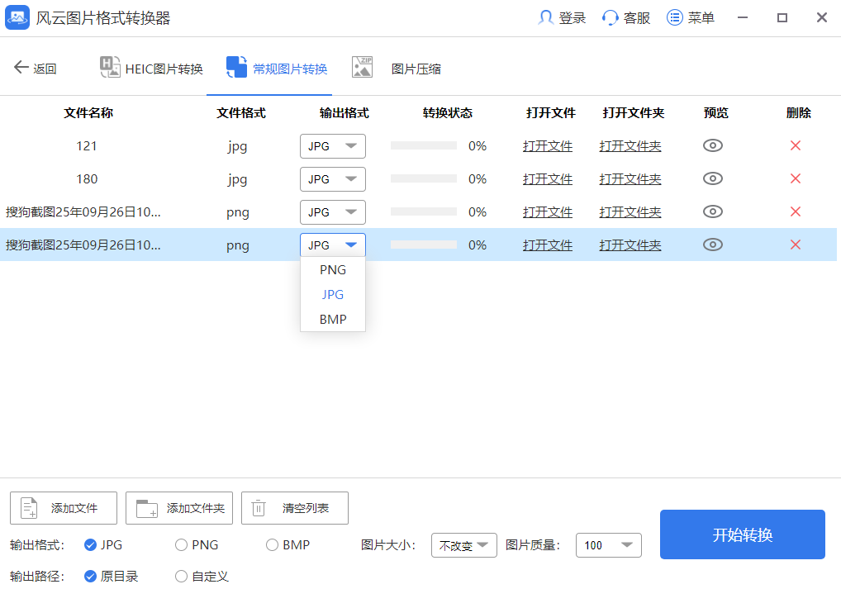
Task: Expand output format dropdown for file 121
Action: pos(332,146)
